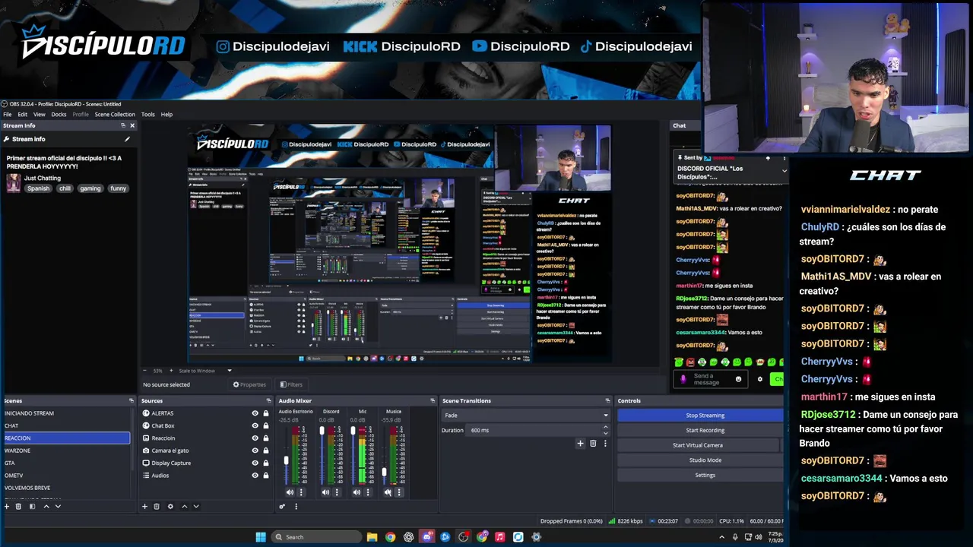The height and width of the screenshot is (547, 973).
Task: Move scene up in Scenes toolbar
Action: [46, 506]
